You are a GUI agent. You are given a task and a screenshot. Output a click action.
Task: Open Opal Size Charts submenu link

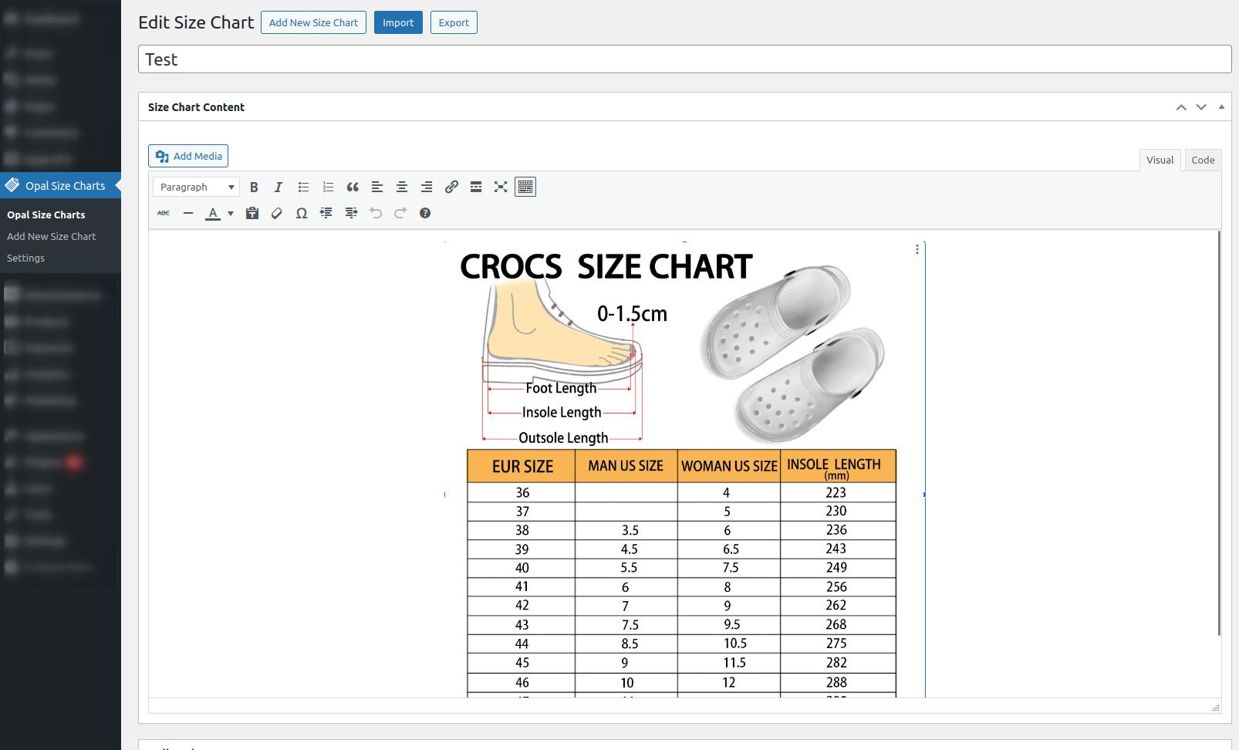point(46,215)
